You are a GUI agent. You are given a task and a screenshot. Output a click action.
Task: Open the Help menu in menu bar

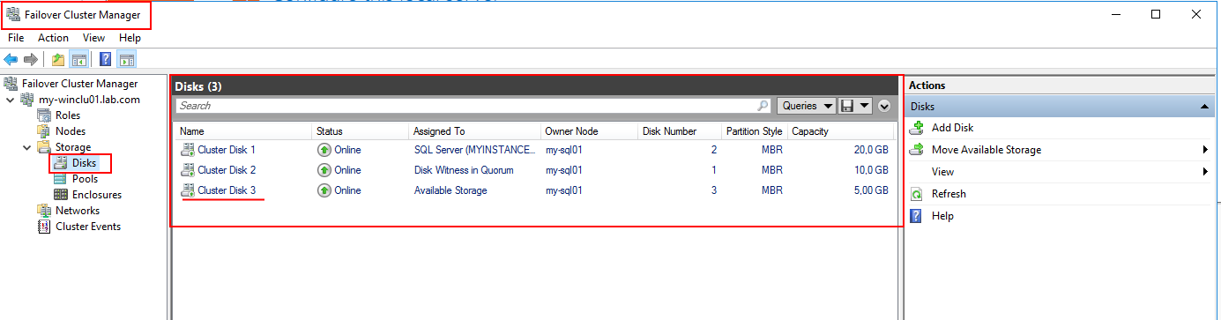click(130, 38)
